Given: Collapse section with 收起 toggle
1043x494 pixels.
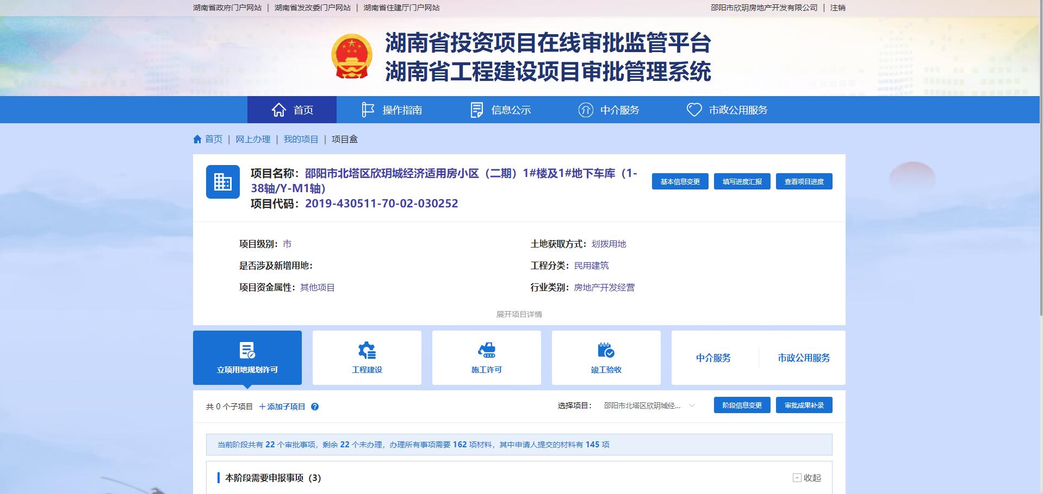Looking at the screenshot, I should [x=807, y=478].
